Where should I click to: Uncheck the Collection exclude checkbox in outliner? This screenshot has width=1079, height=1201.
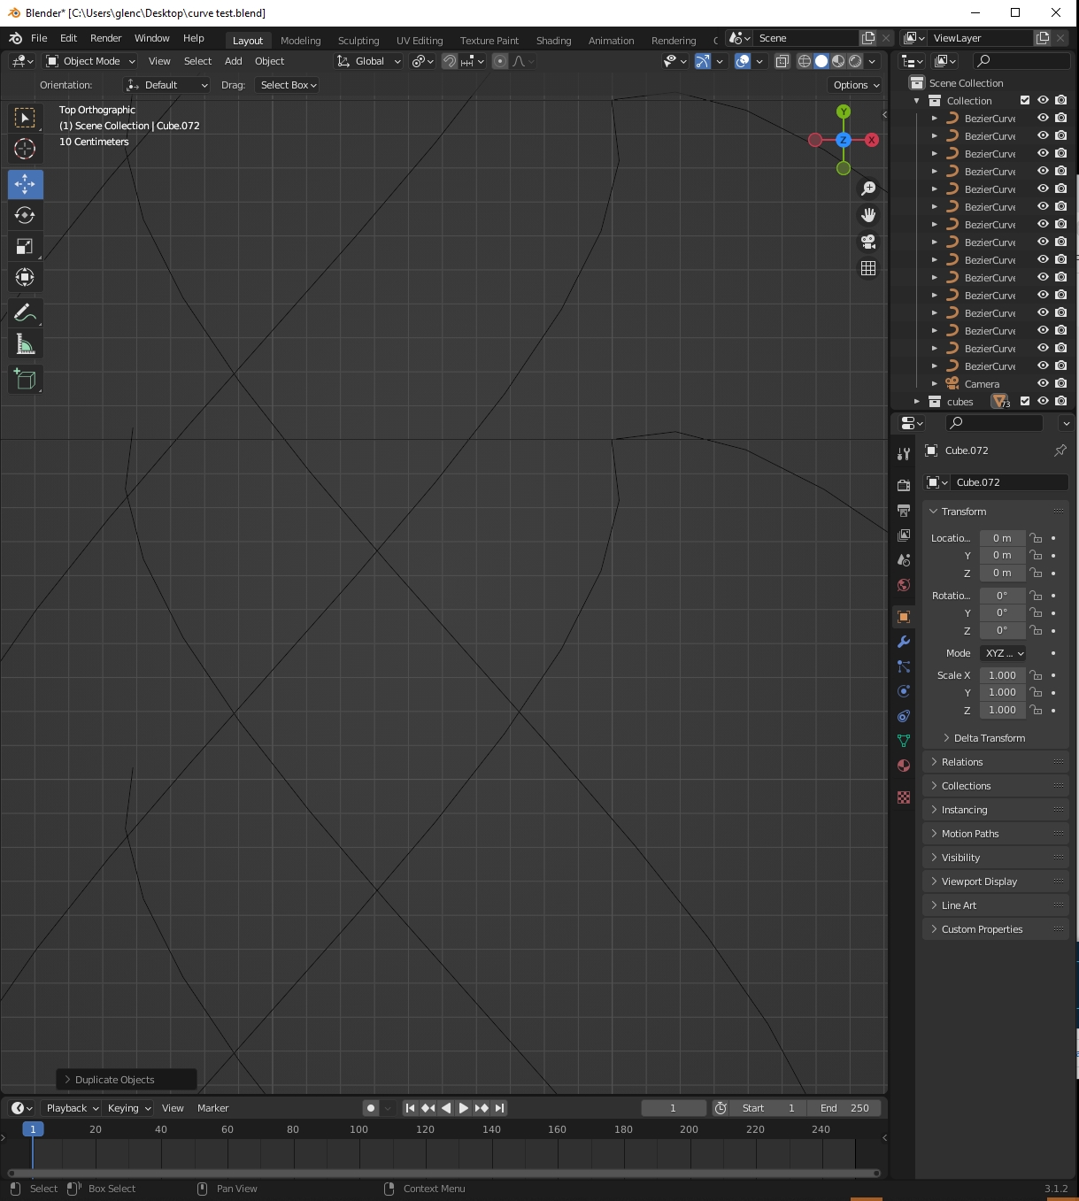coord(1025,100)
